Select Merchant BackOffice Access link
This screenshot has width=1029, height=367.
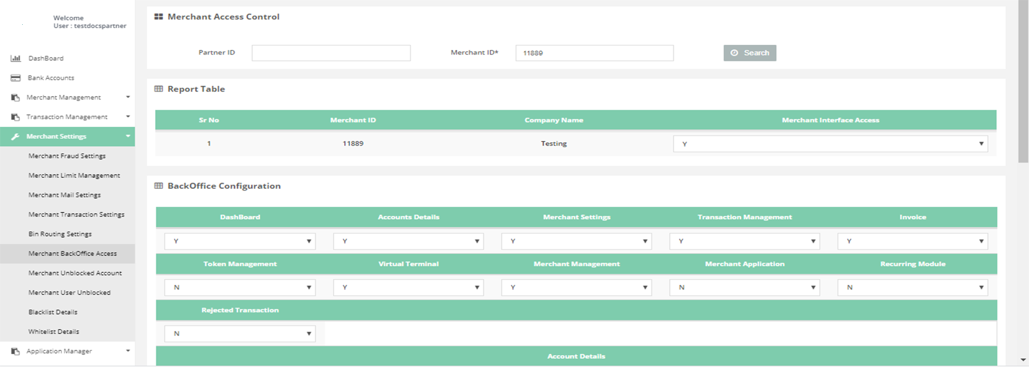click(72, 254)
